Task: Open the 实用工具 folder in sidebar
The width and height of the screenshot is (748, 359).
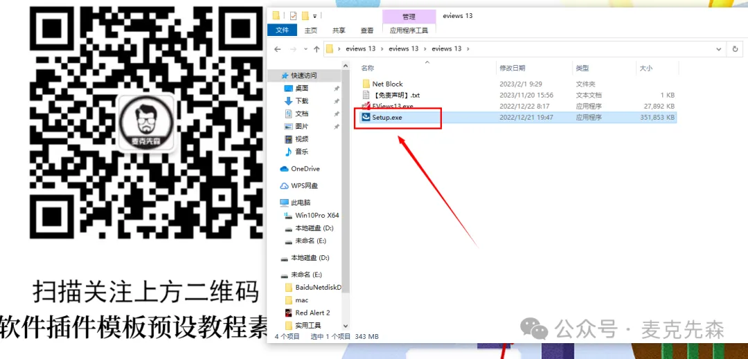Action: click(308, 326)
